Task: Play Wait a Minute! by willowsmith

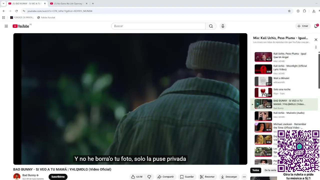Action: [x=284, y=81]
